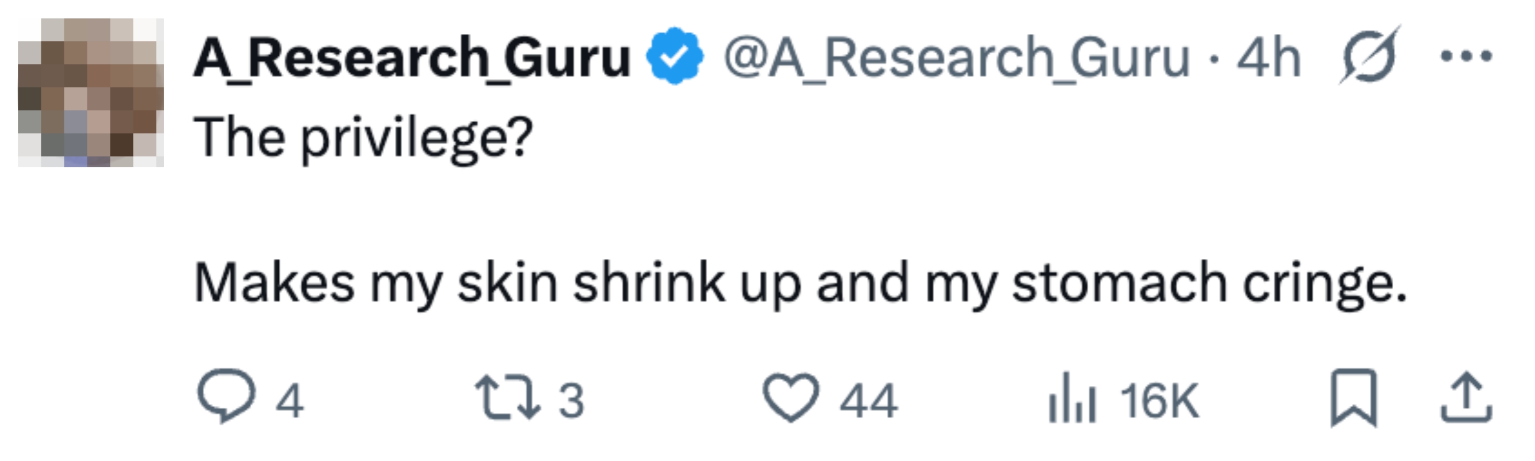The height and width of the screenshot is (461, 1535).
Task: Click the repost count 3
Action: tap(571, 400)
